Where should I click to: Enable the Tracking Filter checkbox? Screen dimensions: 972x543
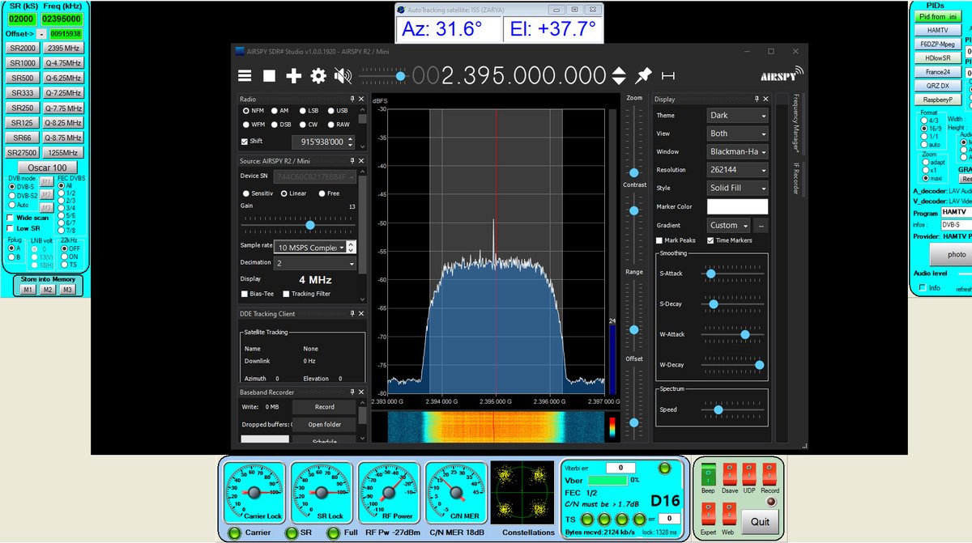[x=285, y=294]
